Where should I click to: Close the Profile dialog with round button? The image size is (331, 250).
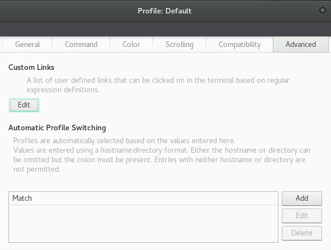click(x=323, y=11)
